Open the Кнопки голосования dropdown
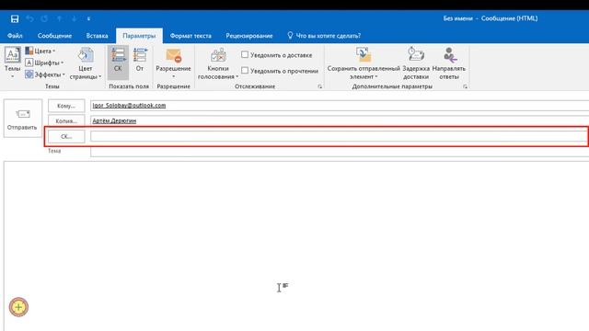589x331 pixels. [x=218, y=63]
